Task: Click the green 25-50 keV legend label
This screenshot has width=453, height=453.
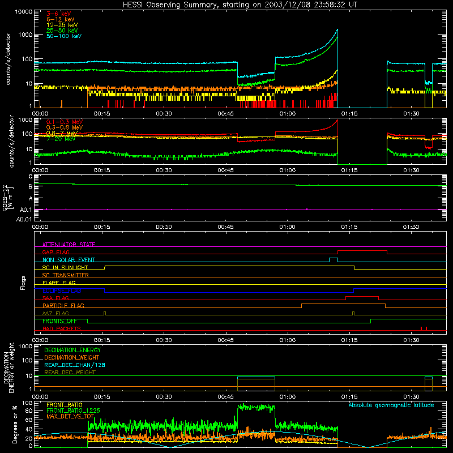Action: point(62,31)
